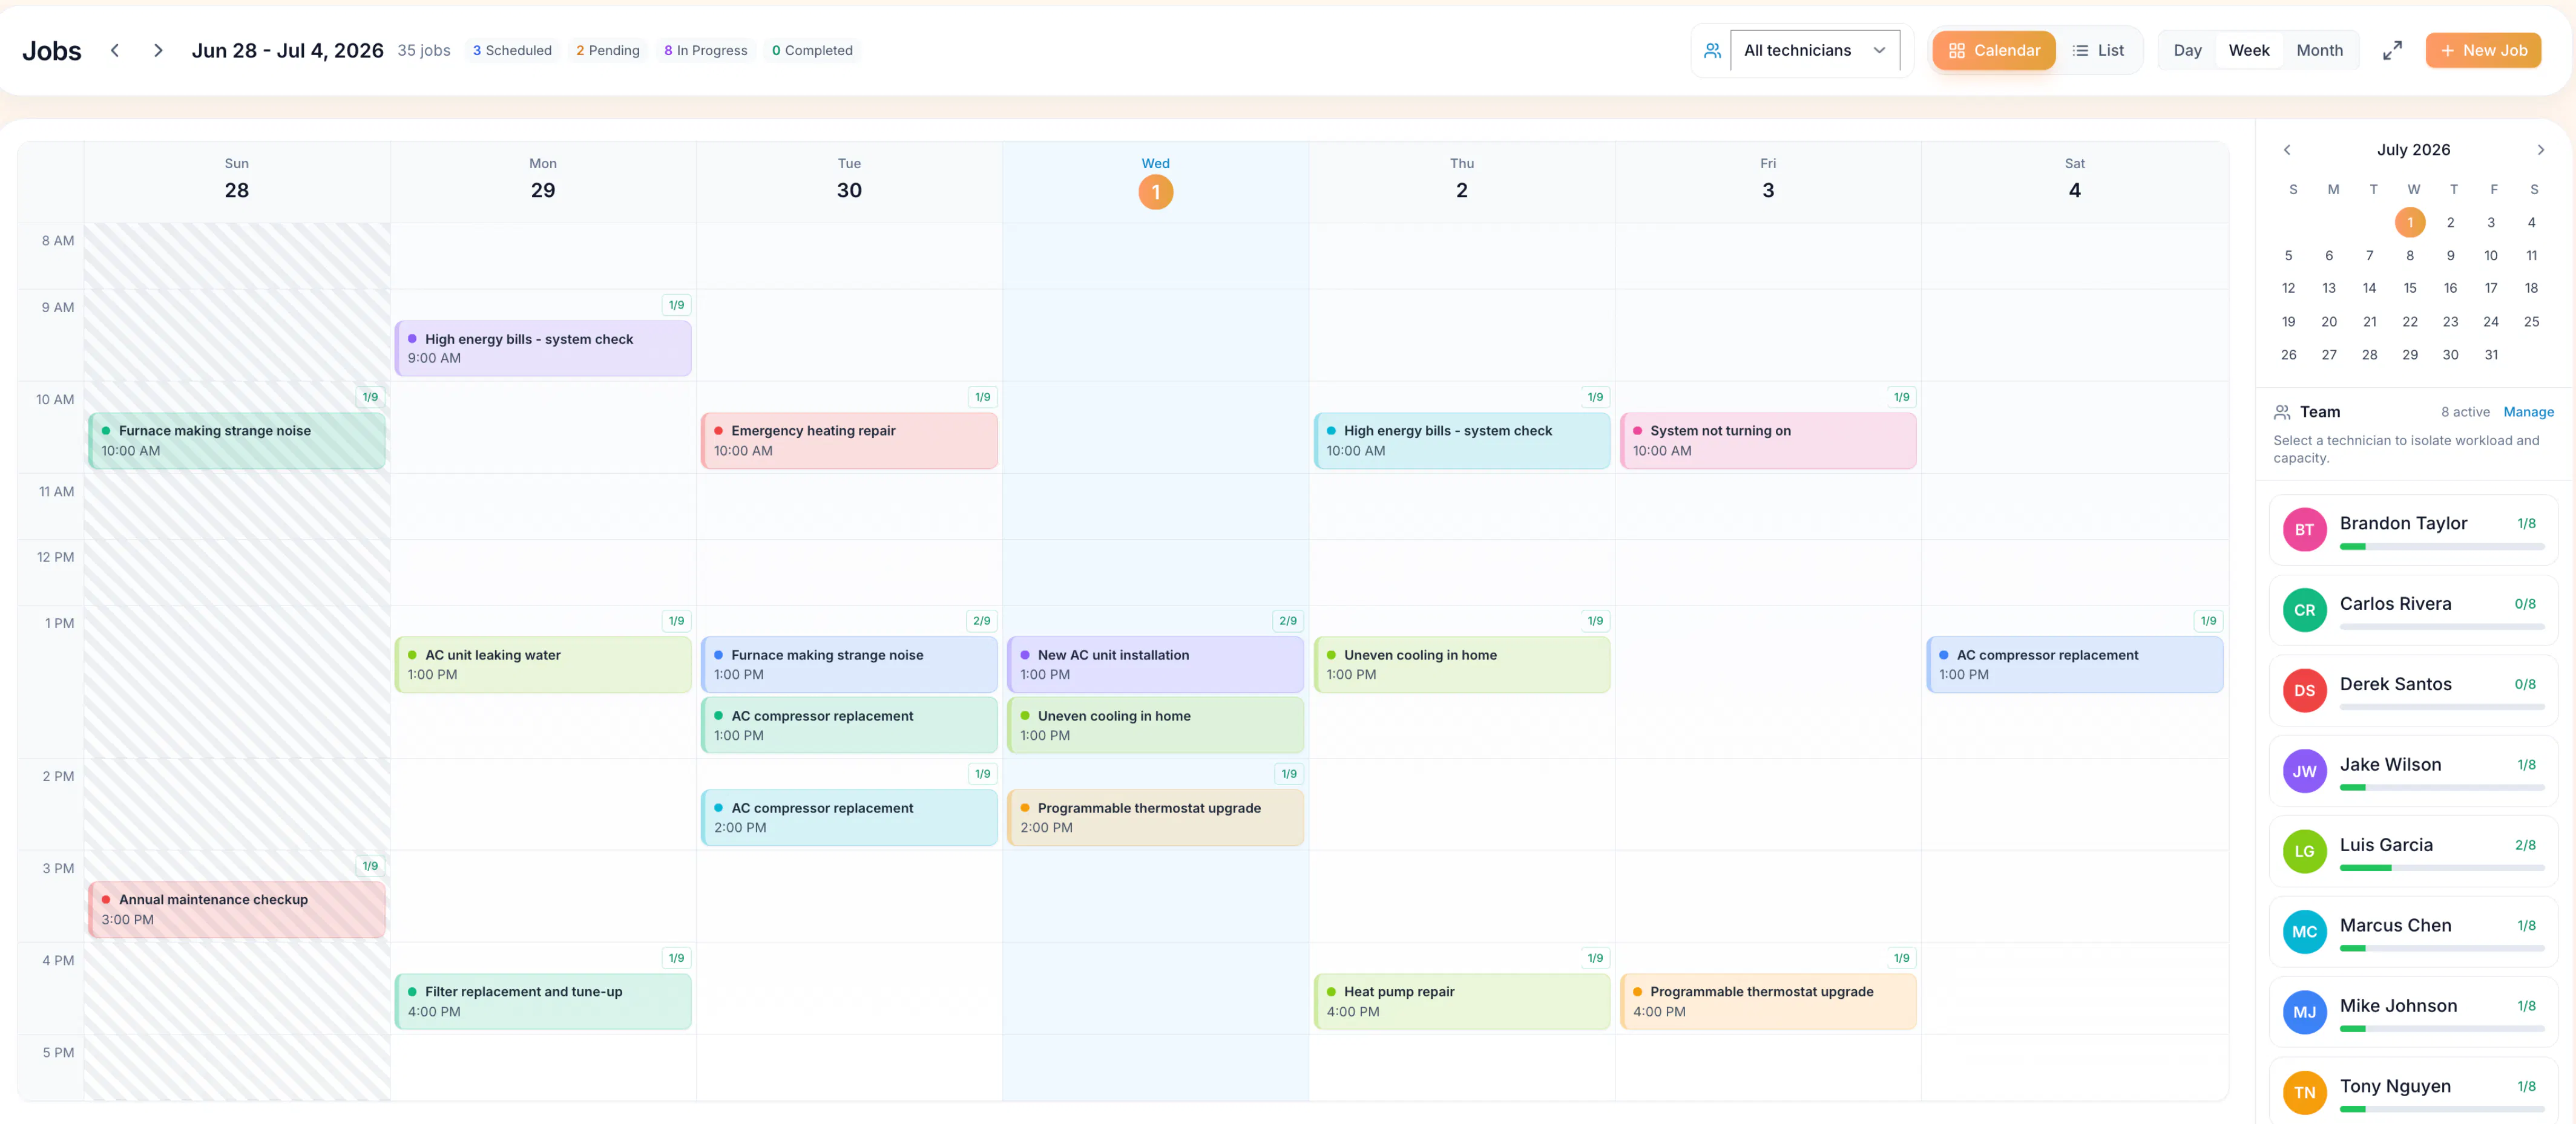Open Sunday Furnace making strange noise job

(x=237, y=440)
